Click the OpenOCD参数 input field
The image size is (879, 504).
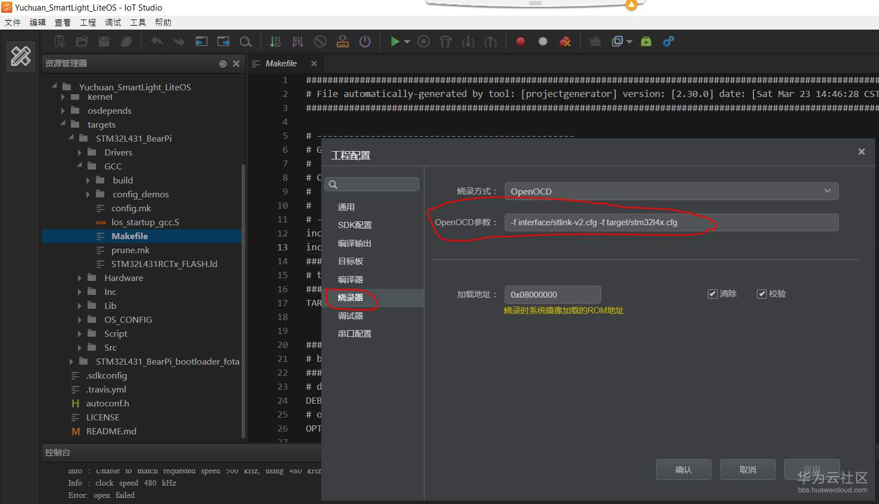(x=671, y=222)
